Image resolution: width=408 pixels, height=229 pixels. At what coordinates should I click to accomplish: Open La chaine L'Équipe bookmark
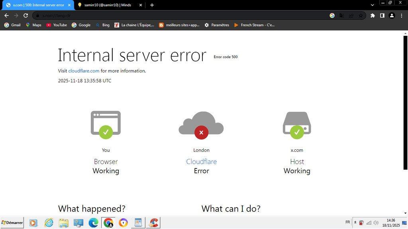pos(134,25)
